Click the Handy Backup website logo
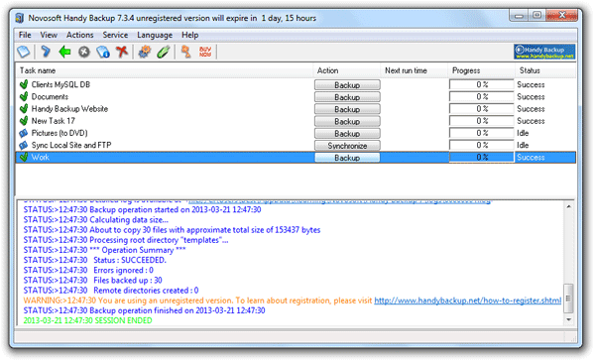 pyautogui.click(x=544, y=52)
